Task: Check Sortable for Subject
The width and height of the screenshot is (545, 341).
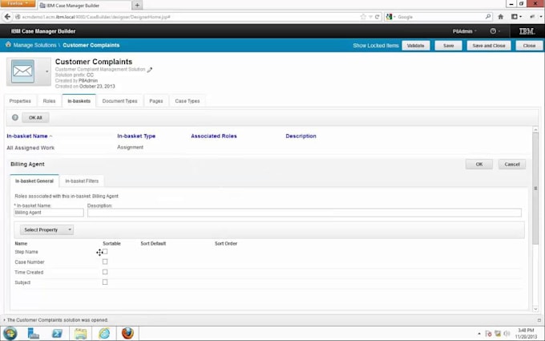Action: pos(105,282)
